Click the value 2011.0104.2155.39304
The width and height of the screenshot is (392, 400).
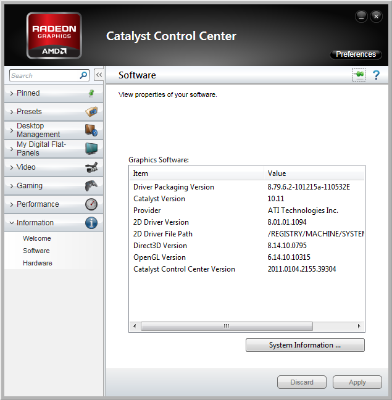pyautogui.click(x=302, y=269)
